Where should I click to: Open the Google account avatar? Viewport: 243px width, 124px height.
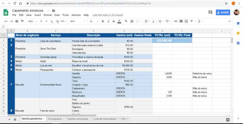(237, 12)
